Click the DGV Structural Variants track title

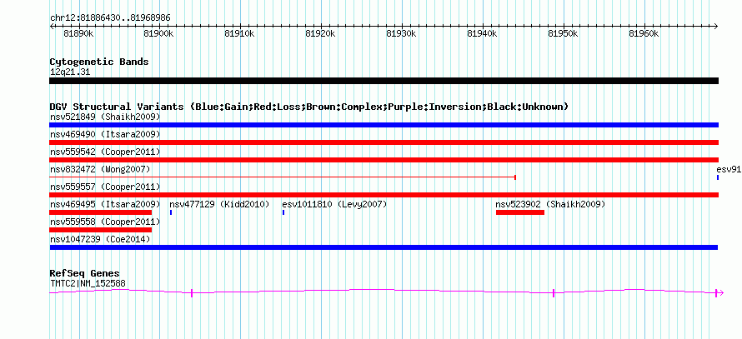click(308, 107)
